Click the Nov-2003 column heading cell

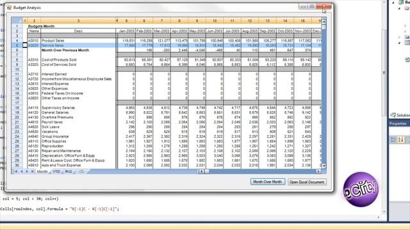(303, 31)
